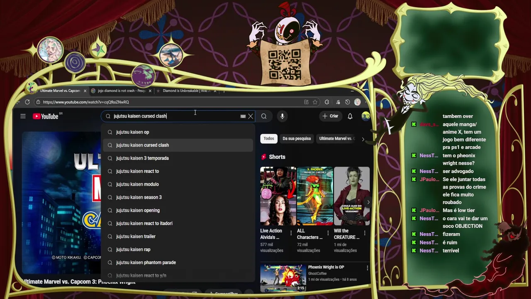Open Phoenix Wright is OP video thumbnail
The width and height of the screenshot is (531, 299).
point(283,278)
